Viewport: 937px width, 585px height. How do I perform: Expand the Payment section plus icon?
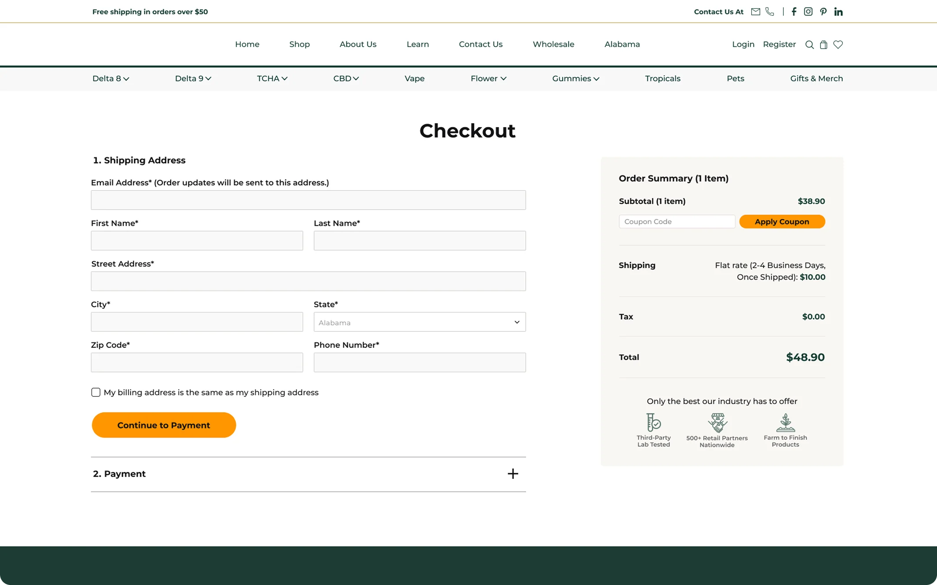513,474
